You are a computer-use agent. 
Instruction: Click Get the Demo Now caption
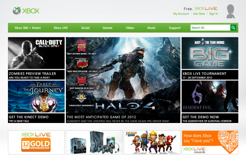210,118
